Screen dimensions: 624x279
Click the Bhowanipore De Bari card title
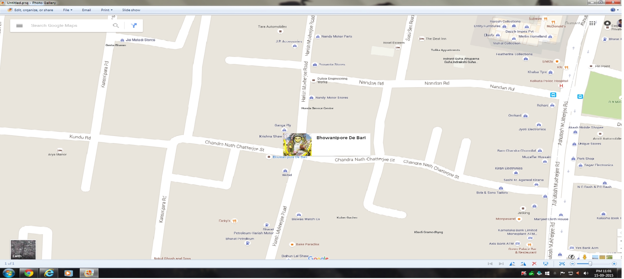click(x=341, y=138)
